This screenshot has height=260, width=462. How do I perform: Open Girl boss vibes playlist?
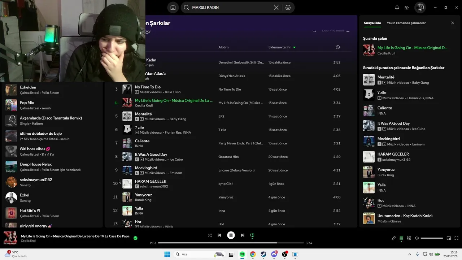pyautogui.click(x=52, y=151)
